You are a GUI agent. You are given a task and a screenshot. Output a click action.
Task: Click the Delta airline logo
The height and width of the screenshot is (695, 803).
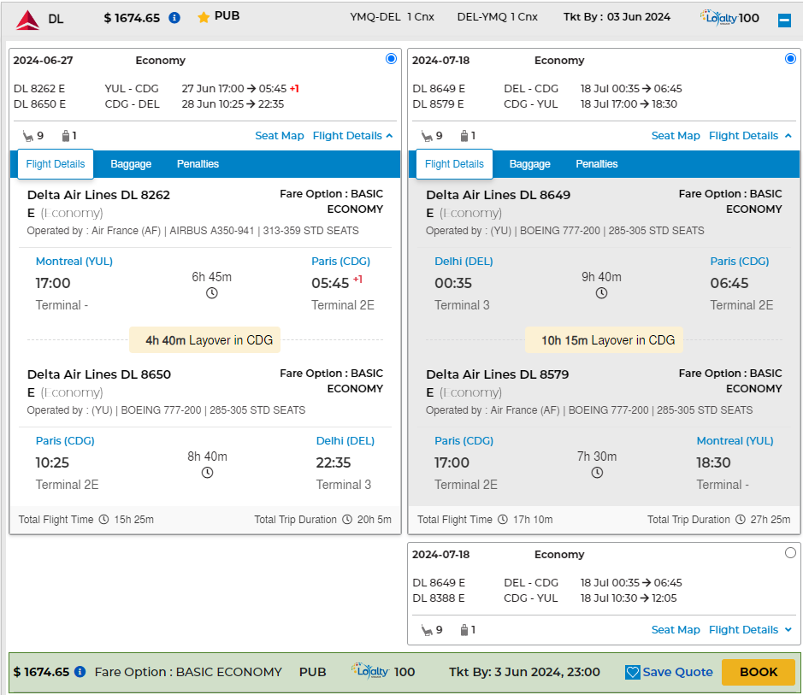pyautogui.click(x=27, y=19)
